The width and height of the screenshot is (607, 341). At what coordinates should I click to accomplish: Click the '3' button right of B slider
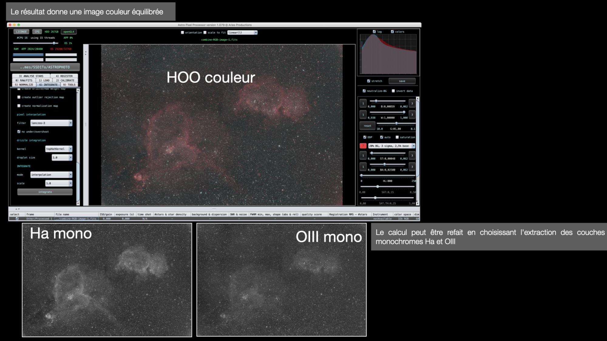412,103
